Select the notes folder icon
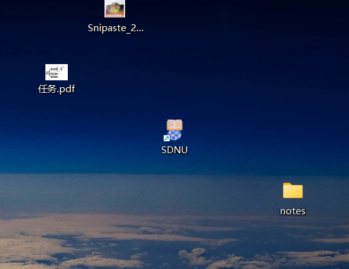This screenshot has width=349, height=269. click(292, 191)
